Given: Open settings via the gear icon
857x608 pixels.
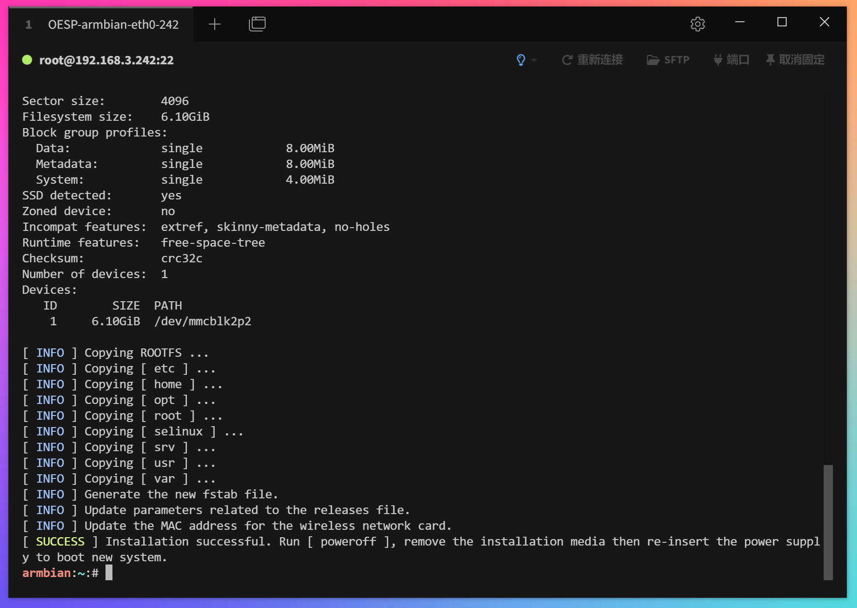Looking at the screenshot, I should [697, 24].
